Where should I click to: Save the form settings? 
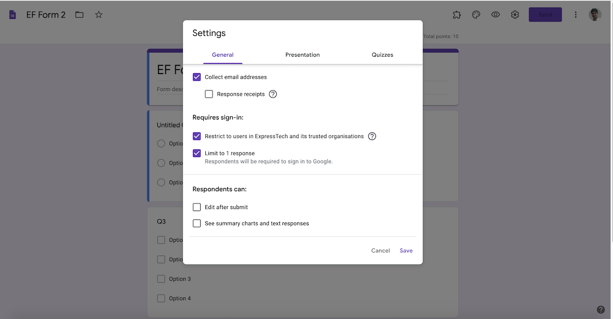tap(406, 250)
